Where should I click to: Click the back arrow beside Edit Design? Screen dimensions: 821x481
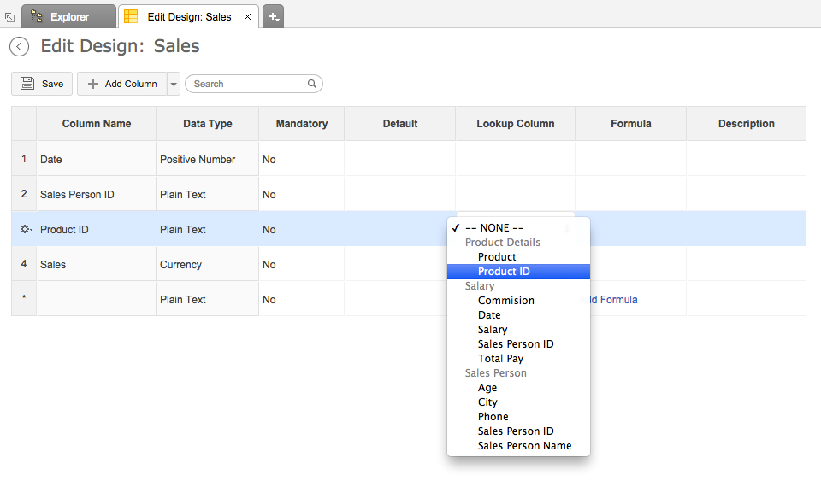tap(19, 47)
